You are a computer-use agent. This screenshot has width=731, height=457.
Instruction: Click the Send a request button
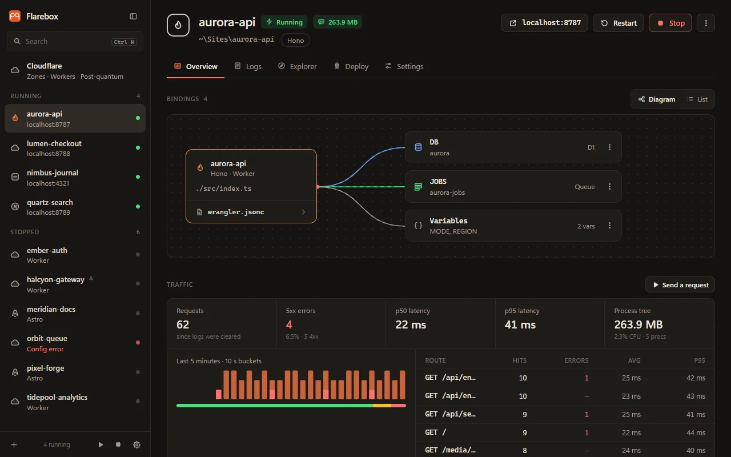click(x=680, y=284)
